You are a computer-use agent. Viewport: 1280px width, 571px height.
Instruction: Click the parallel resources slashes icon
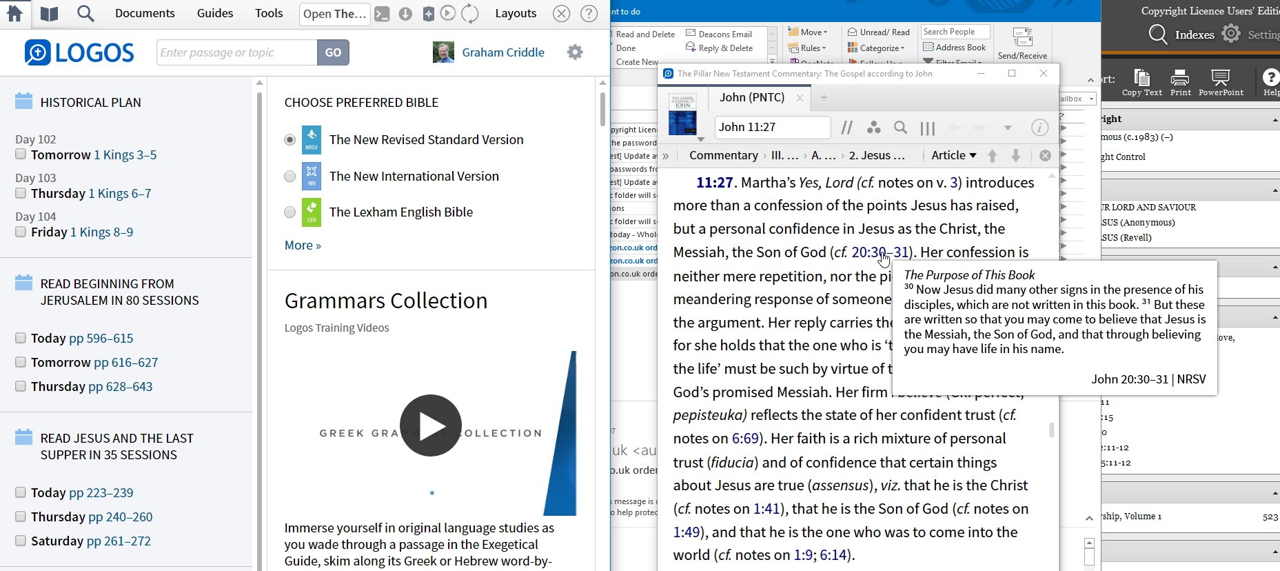[x=847, y=128]
